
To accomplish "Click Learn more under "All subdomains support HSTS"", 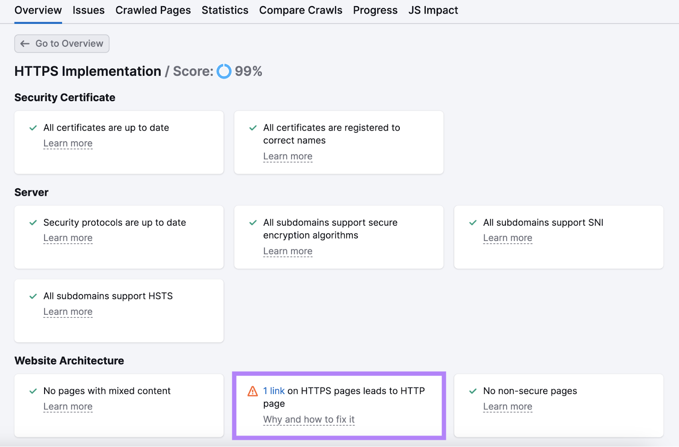I will (67, 311).
